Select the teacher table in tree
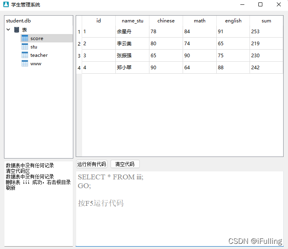 coord(39,55)
